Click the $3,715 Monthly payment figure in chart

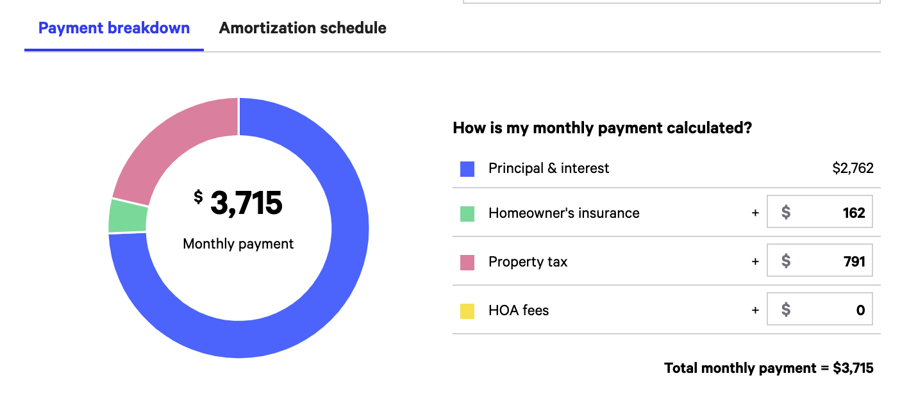click(x=238, y=203)
